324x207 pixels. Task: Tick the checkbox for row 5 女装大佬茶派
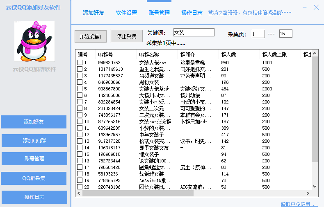click(x=80, y=89)
